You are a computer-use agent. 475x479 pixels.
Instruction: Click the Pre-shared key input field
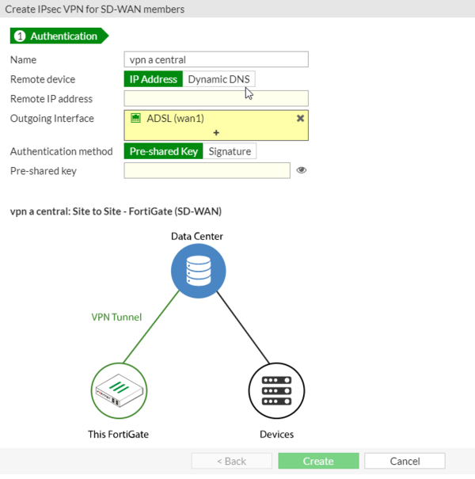(207, 170)
